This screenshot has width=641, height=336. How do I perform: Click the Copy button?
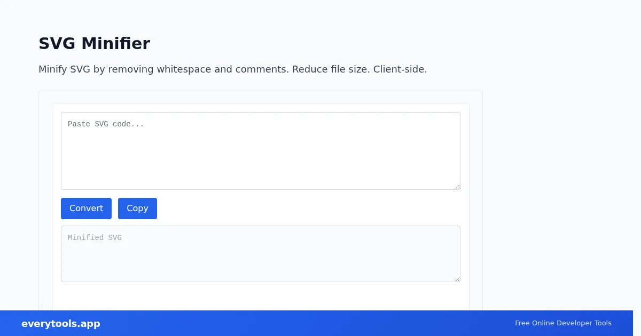[137, 209]
